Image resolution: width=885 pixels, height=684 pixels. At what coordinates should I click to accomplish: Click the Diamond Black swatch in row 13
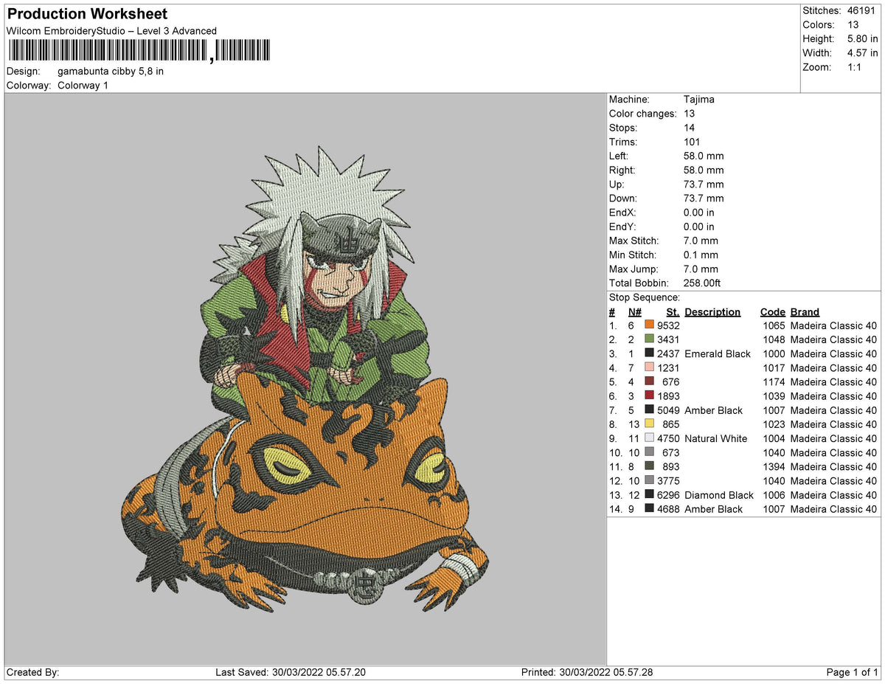point(649,495)
